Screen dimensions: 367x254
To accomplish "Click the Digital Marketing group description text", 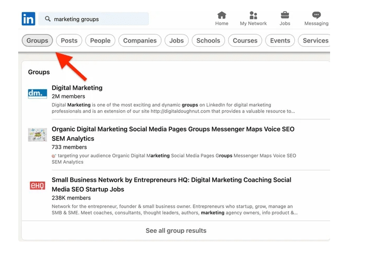I will coord(173,108).
